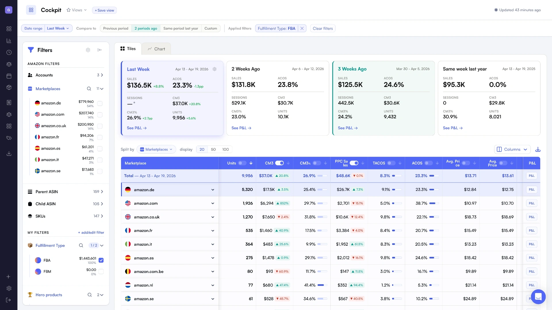Toggle the Units column switch
The height and width of the screenshot is (310, 552).
242,163
